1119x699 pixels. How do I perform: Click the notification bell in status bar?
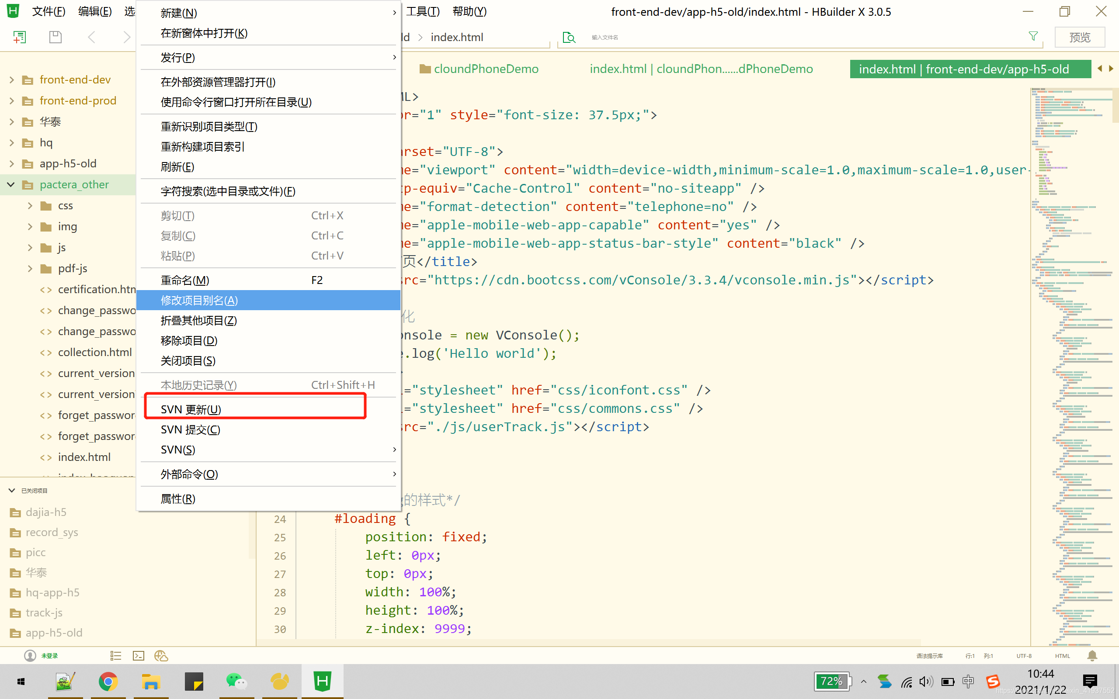[1092, 656]
